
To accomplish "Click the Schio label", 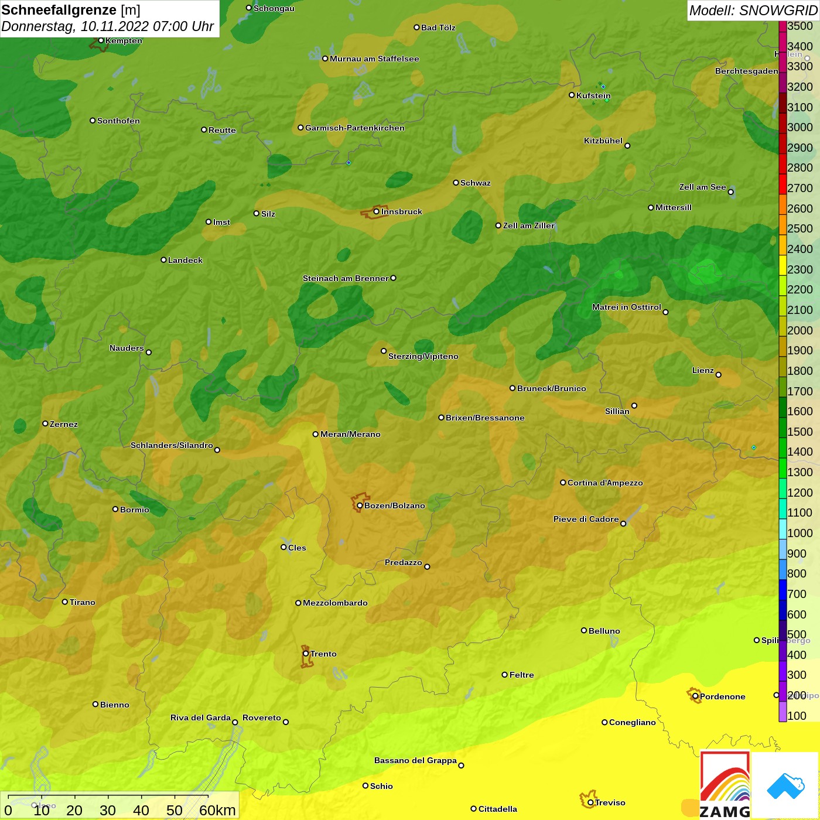I will click(x=381, y=786).
